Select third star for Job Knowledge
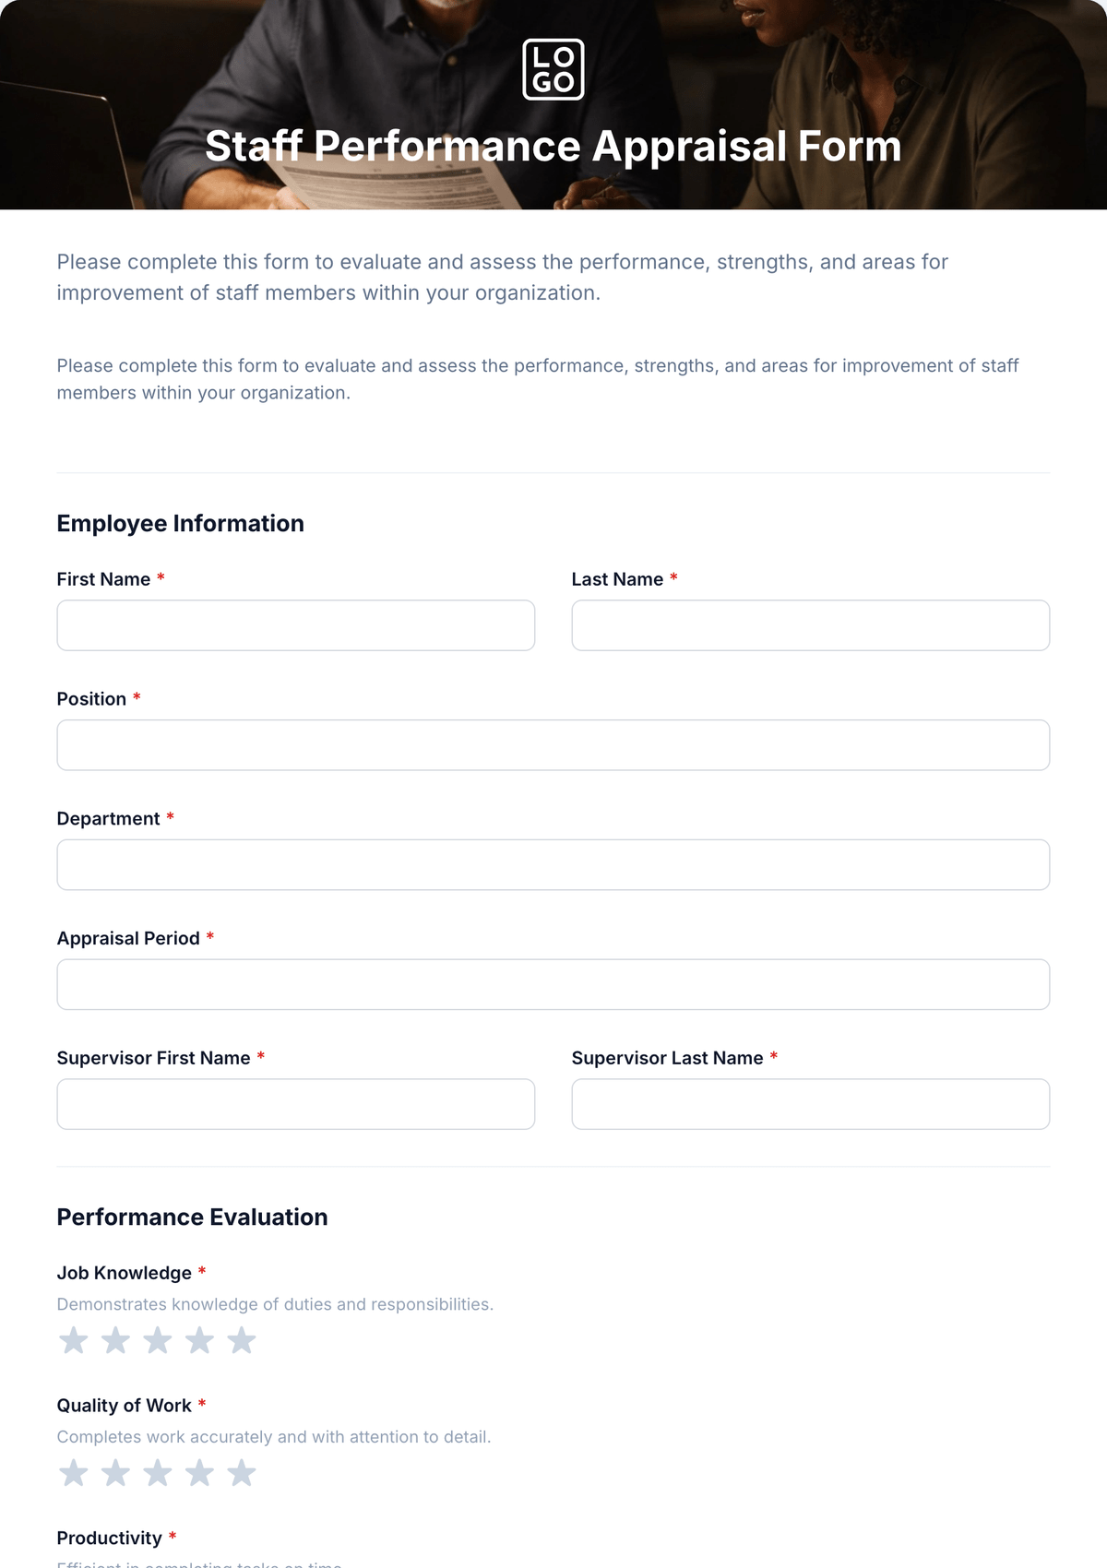The width and height of the screenshot is (1107, 1568). pos(158,1340)
